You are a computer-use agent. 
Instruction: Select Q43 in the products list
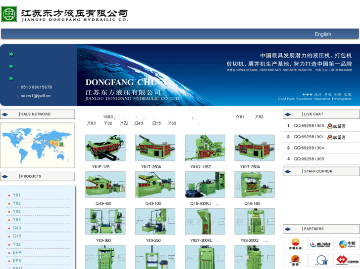click(17, 228)
